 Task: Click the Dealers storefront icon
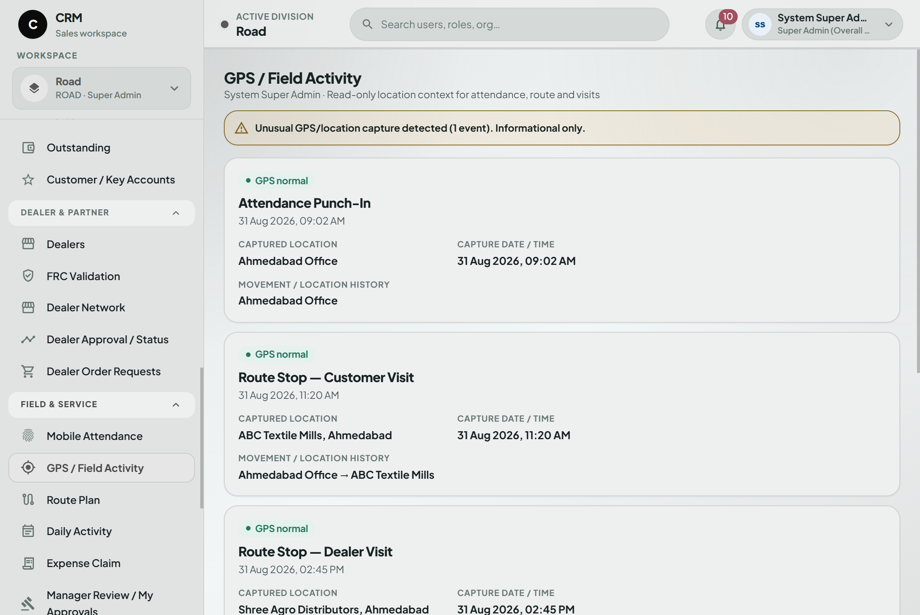[28, 244]
